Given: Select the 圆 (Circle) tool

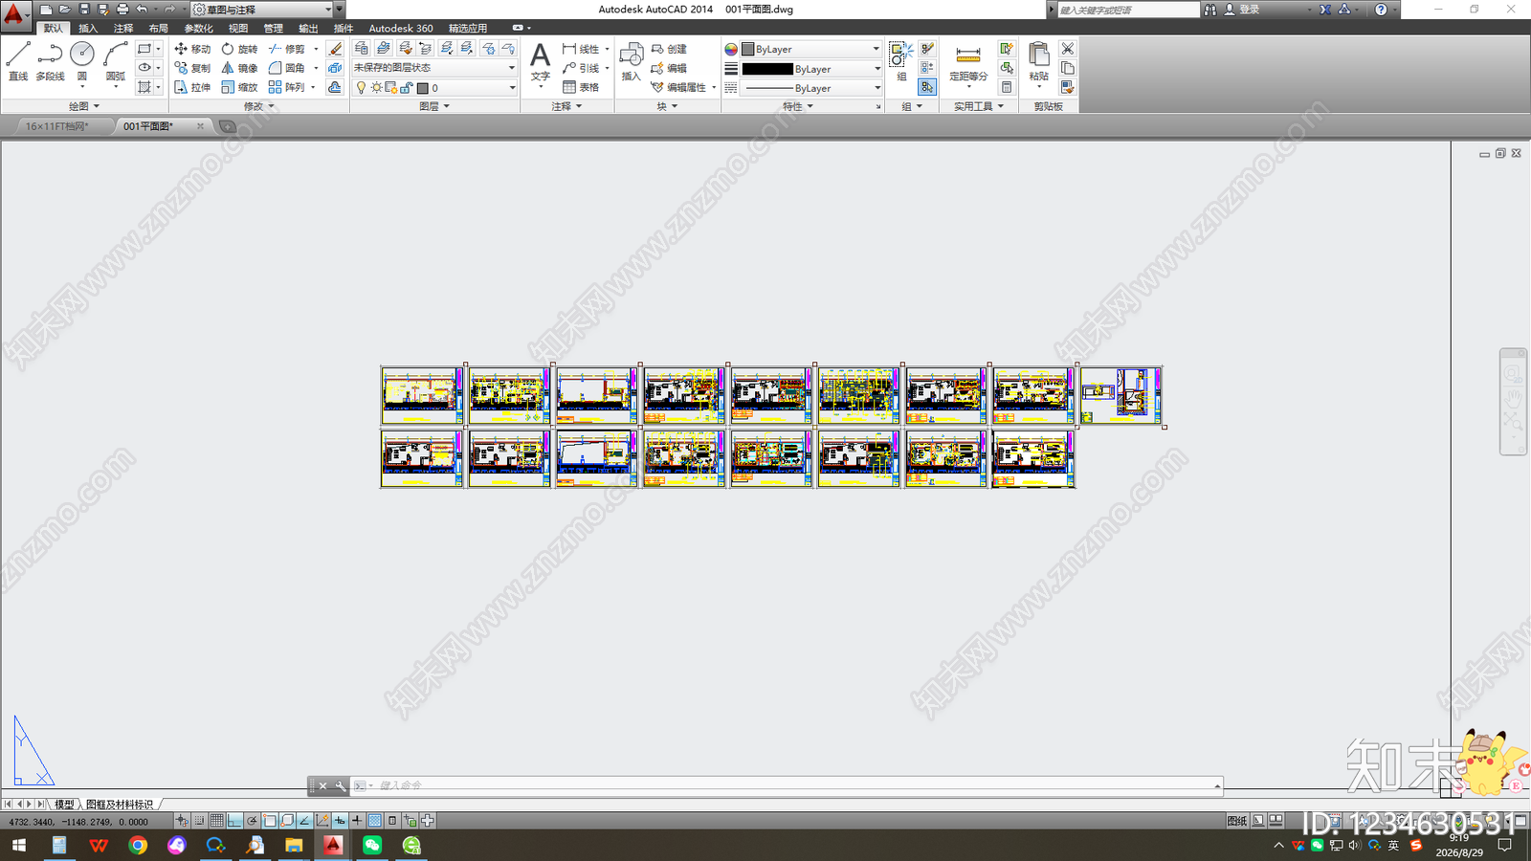Looking at the screenshot, I should 82,61.
